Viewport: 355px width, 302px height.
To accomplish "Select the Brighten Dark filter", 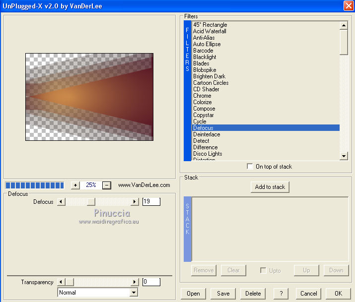I will click(266, 76).
